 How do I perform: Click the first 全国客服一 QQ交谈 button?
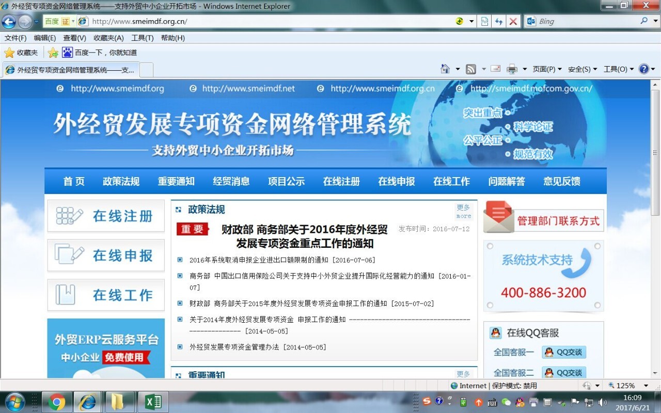click(x=564, y=352)
